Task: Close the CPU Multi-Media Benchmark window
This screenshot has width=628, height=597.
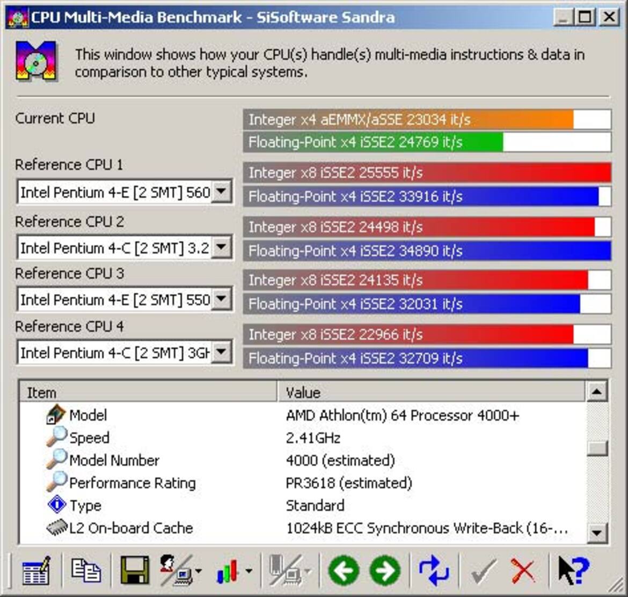Action: tap(609, 17)
